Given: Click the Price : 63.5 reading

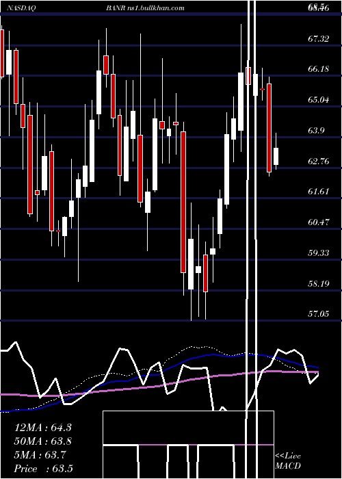Looking at the screenshot, I should click(44, 469).
